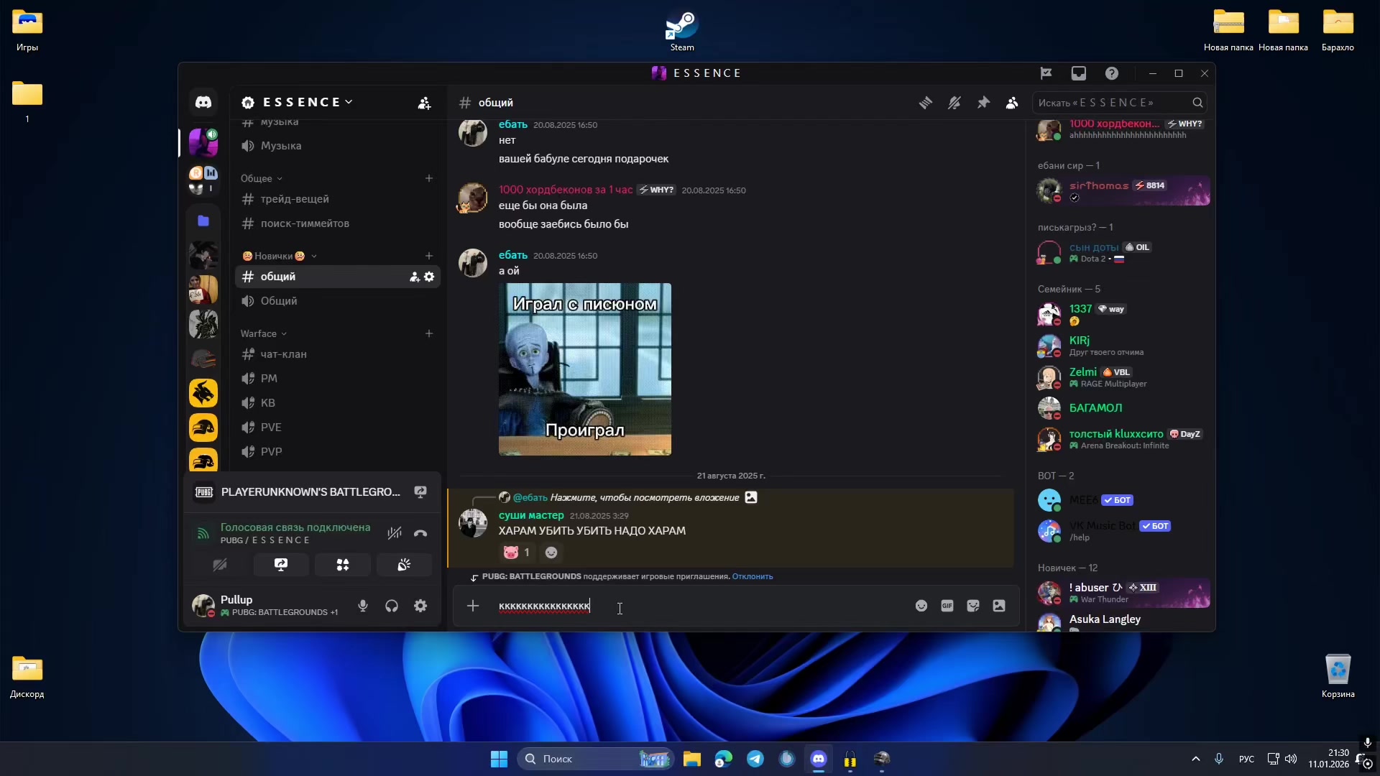Join the Музыка voice channel
Image resolution: width=1380 pixels, height=776 pixels.
(338, 146)
